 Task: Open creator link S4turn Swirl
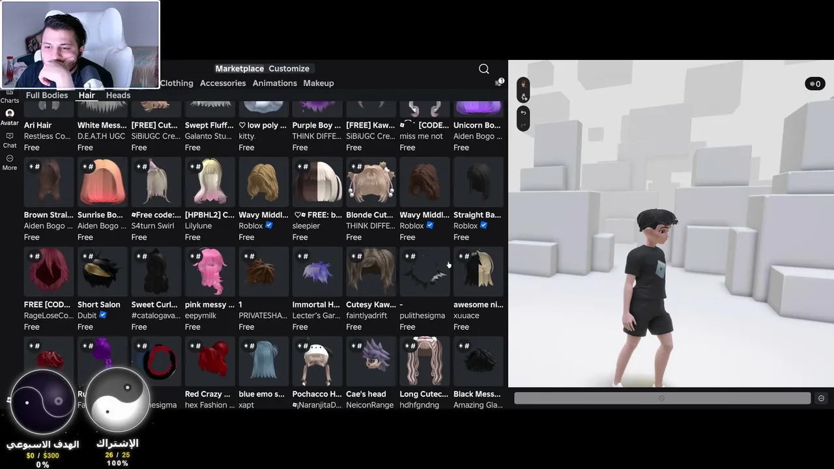[x=152, y=226]
